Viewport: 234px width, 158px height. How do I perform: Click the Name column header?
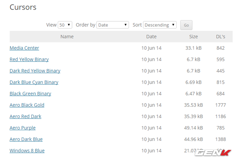tap(67, 37)
